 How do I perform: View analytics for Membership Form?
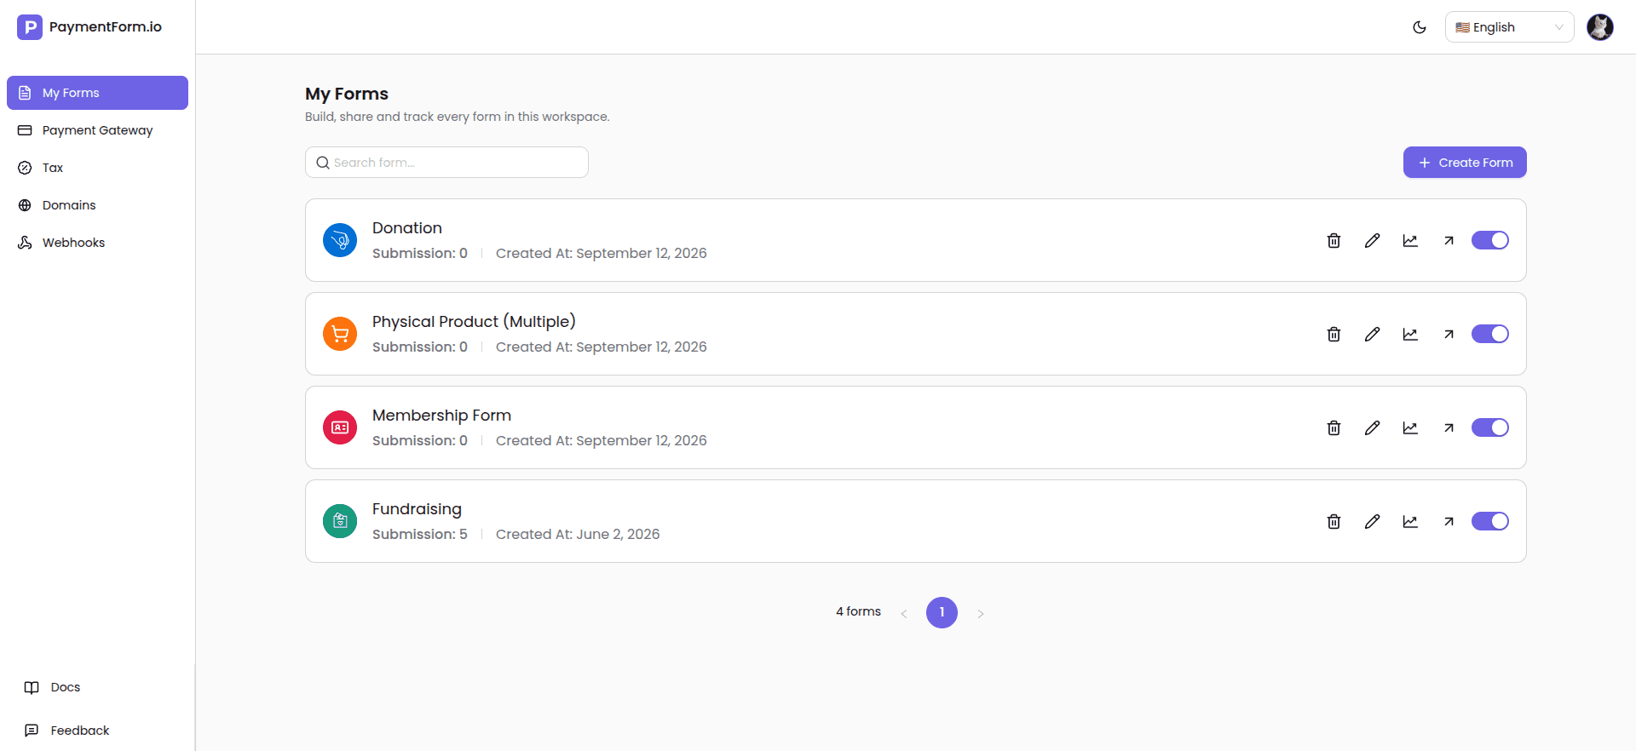pyautogui.click(x=1410, y=428)
